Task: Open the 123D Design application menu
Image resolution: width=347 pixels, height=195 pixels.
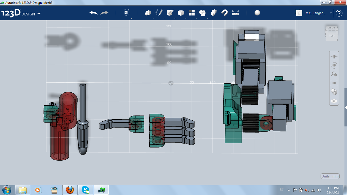Action: pyautogui.click(x=21, y=13)
